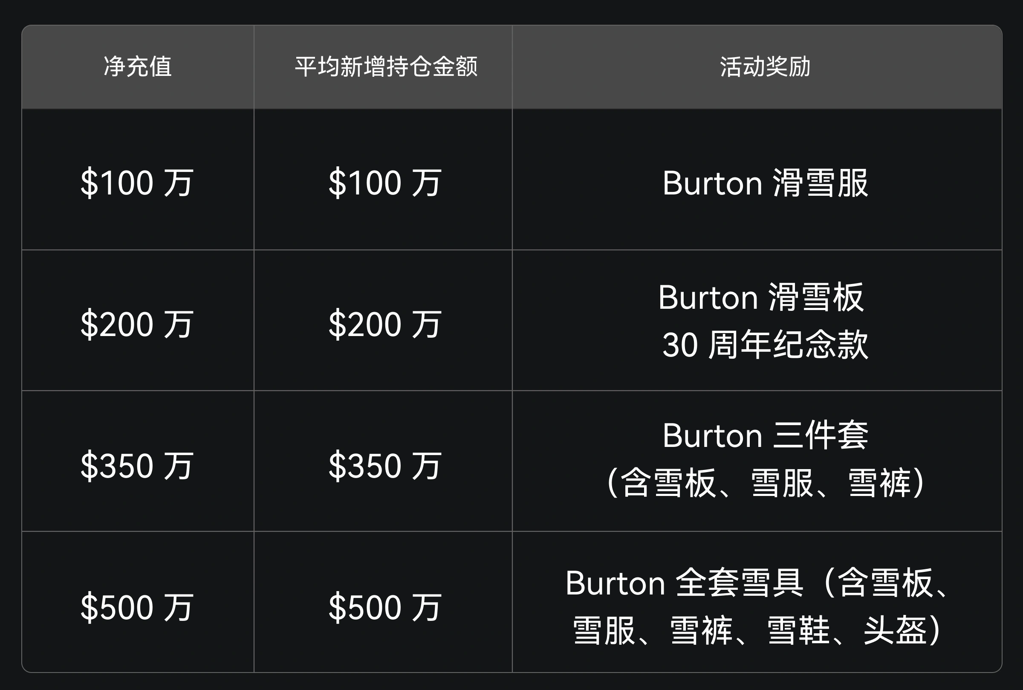Click the word Burton in the last row

click(615, 583)
